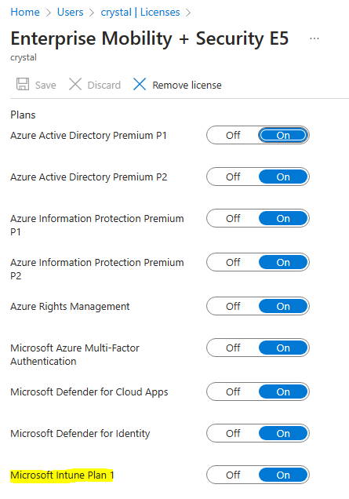The height and width of the screenshot is (499, 349).
Task: Select On for Azure Information Protection Premium P2
Action: [x=283, y=262]
